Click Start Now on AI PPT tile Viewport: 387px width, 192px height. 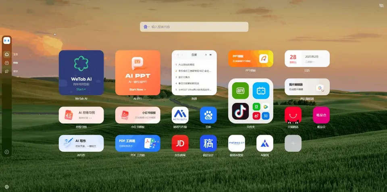pos(138,90)
